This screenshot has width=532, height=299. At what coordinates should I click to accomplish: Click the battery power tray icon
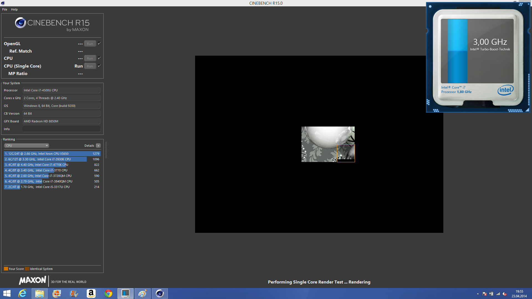[491, 294]
